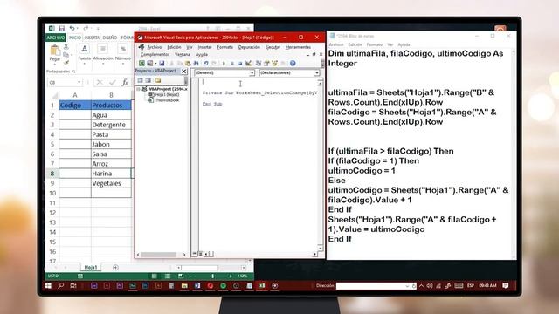Viewport: 559px width, 314px height.
Task: Open the (Declaraciones) procedure dropdown
Action: 316,72
